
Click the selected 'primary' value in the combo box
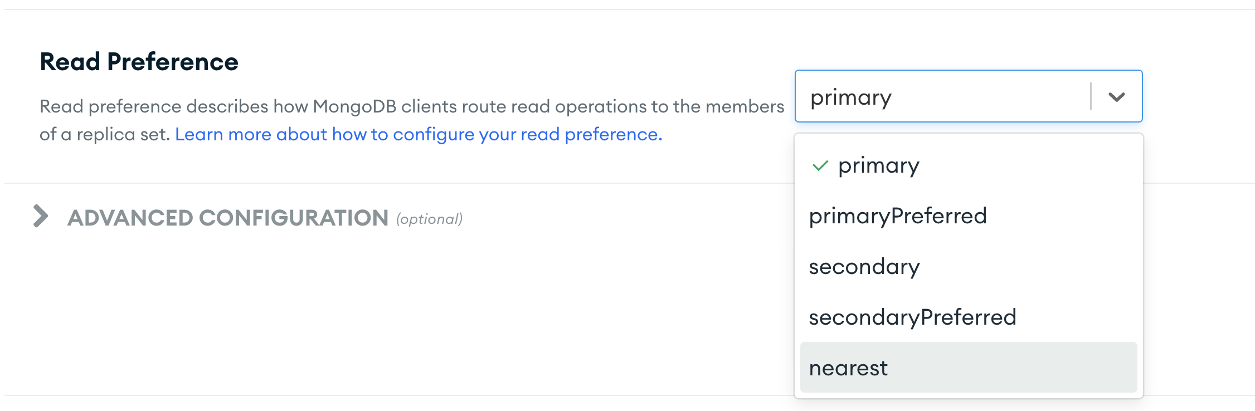[x=851, y=97]
